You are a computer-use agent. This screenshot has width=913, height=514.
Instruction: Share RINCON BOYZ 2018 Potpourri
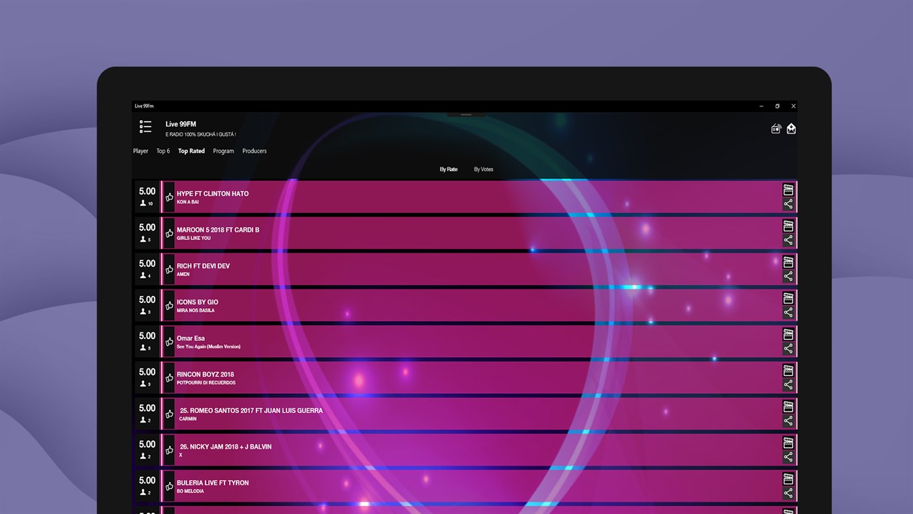(x=788, y=385)
